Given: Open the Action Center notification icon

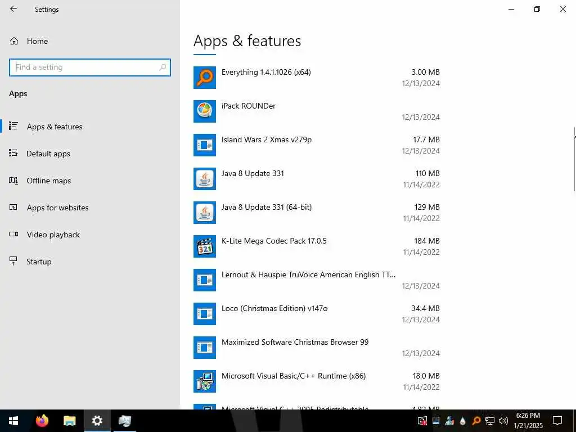Looking at the screenshot, I should (557, 421).
